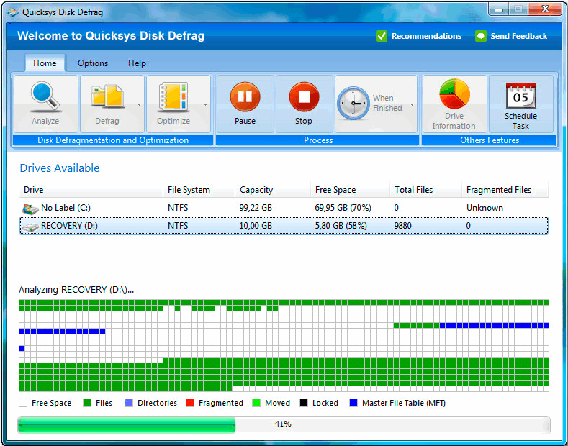
Task: Click the 41% analysis progress bar
Action: [x=284, y=424]
